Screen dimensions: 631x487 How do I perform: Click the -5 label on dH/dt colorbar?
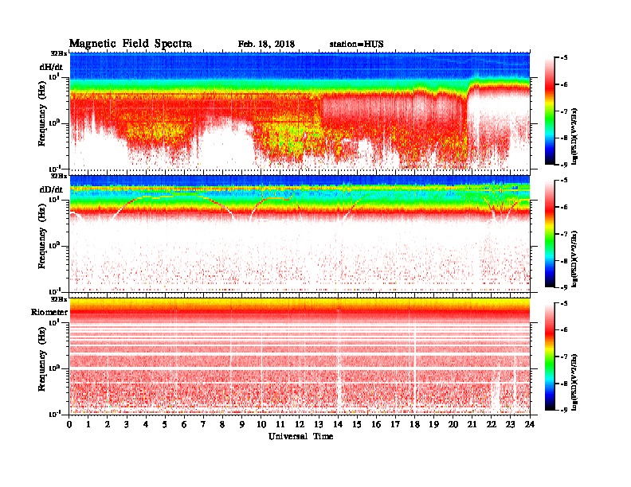point(564,58)
